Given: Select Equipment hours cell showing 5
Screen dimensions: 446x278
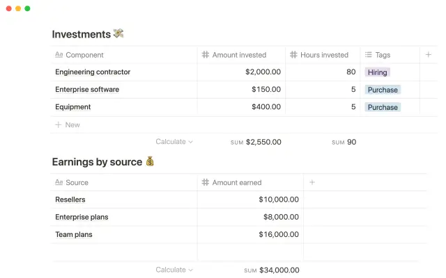Looking at the screenshot, I should pos(323,107).
